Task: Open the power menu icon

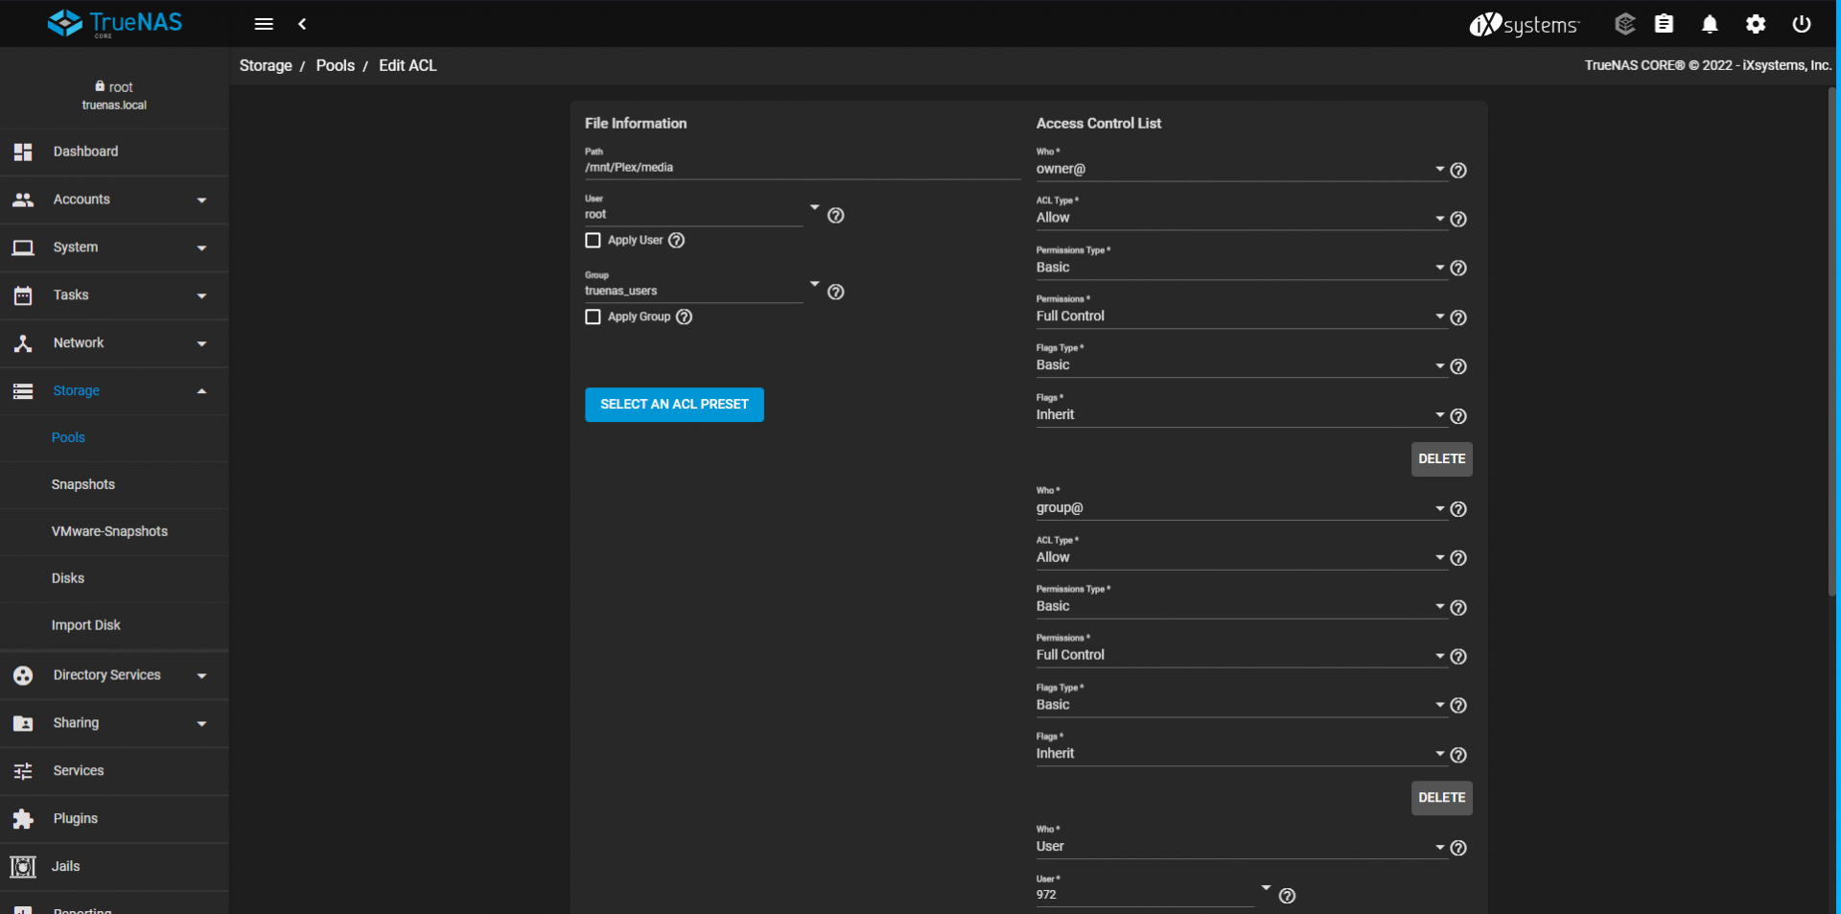Action: pyautogui.click(x=1802, y=24)
